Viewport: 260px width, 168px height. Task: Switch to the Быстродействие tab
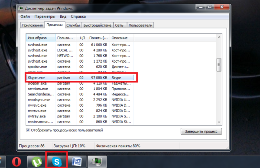97,25
